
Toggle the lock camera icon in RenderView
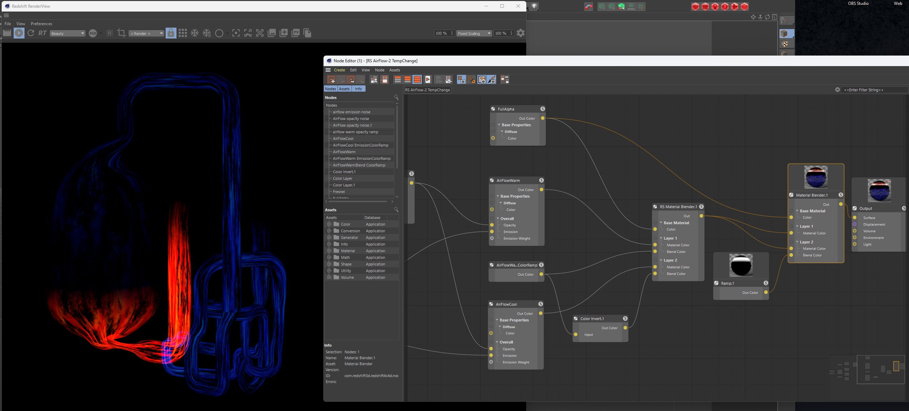click(171, 33)
